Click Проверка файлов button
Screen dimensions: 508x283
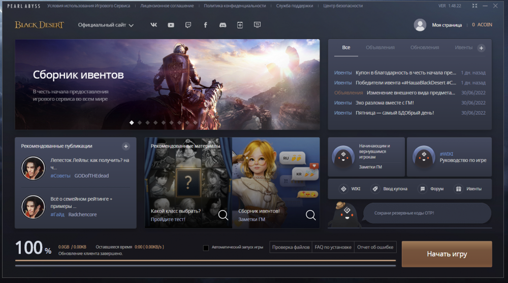pyautogui.click(x=291, y=247)
